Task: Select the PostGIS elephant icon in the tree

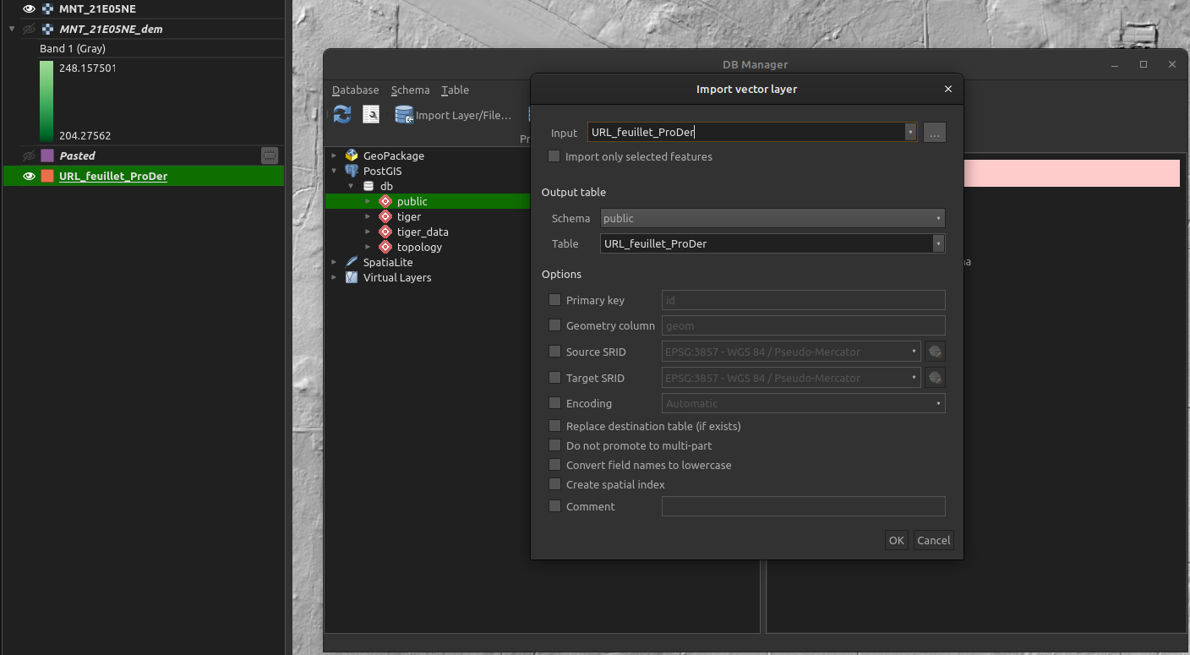Action: (x=351, y=171)
